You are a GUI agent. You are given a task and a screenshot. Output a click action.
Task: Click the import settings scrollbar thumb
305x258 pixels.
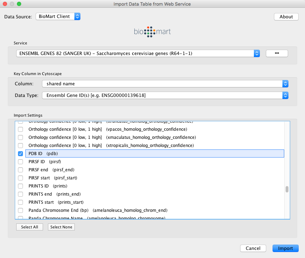pyautogui.click(x=287, y=189)
